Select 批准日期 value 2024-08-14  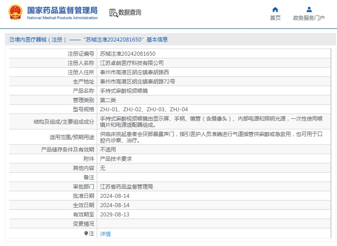[x=115, y=196]
